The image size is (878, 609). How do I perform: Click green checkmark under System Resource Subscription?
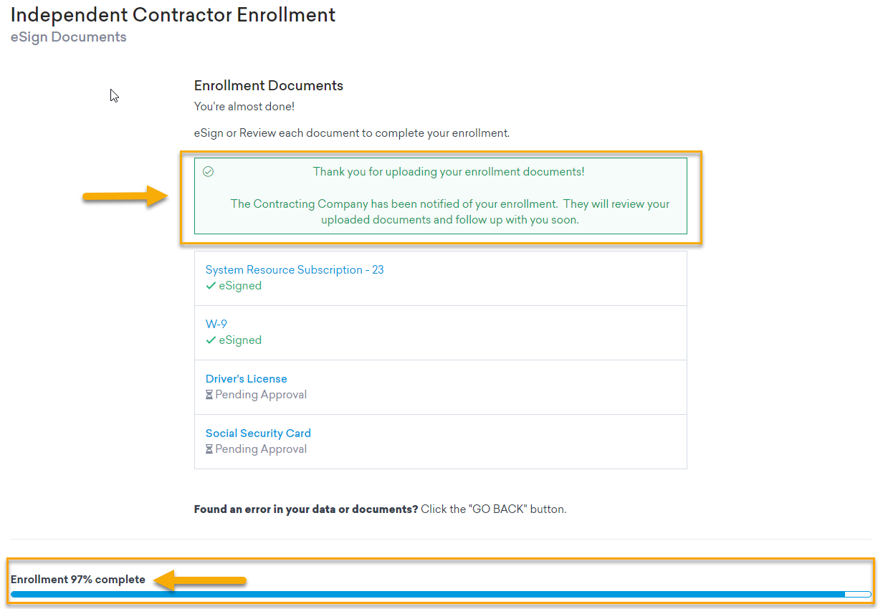pyautogui.click(x=211, y=286)
